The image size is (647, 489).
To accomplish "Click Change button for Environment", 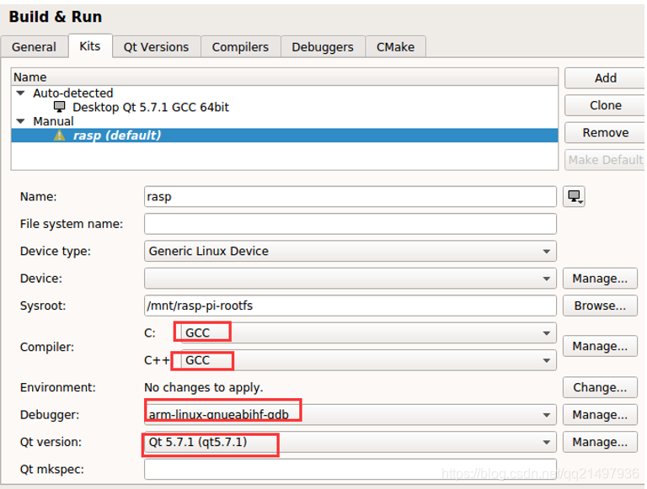I will pyautogui.click(x=600, y=387).
